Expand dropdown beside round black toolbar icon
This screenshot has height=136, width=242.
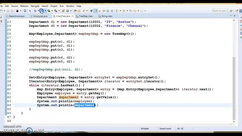[20, 11]
